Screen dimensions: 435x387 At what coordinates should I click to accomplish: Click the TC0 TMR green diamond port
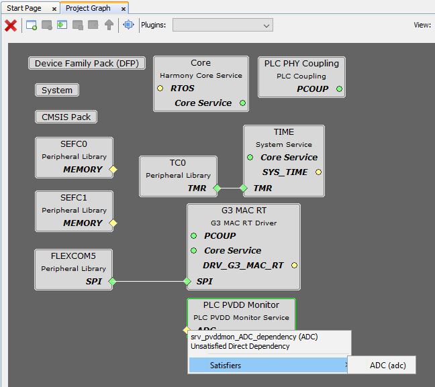coord(217,188)
